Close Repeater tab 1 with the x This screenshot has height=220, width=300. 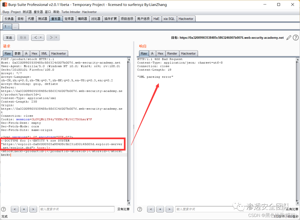9,27
